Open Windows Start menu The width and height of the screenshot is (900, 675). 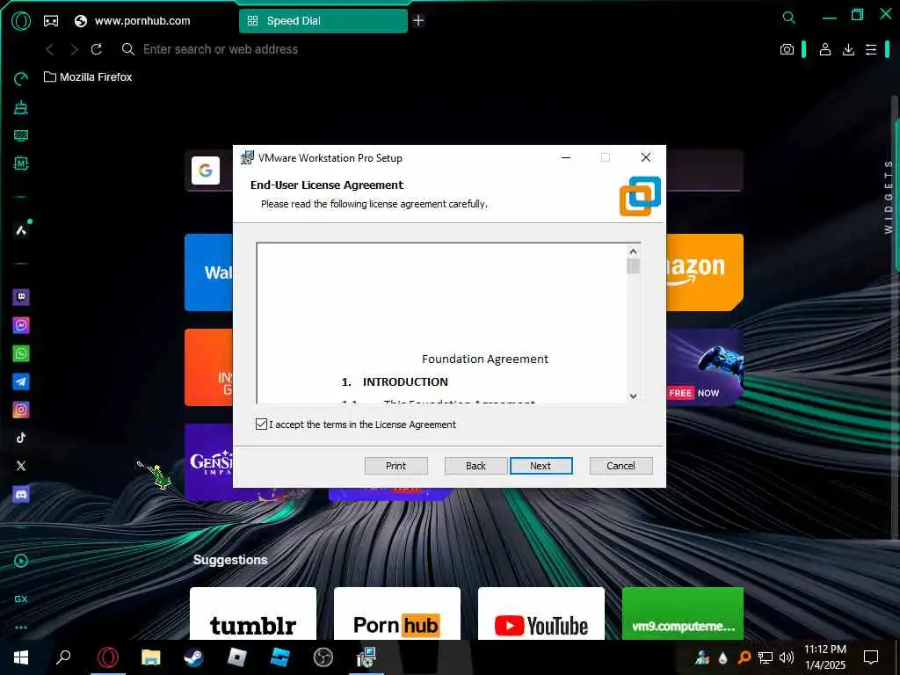pos(21,657)
